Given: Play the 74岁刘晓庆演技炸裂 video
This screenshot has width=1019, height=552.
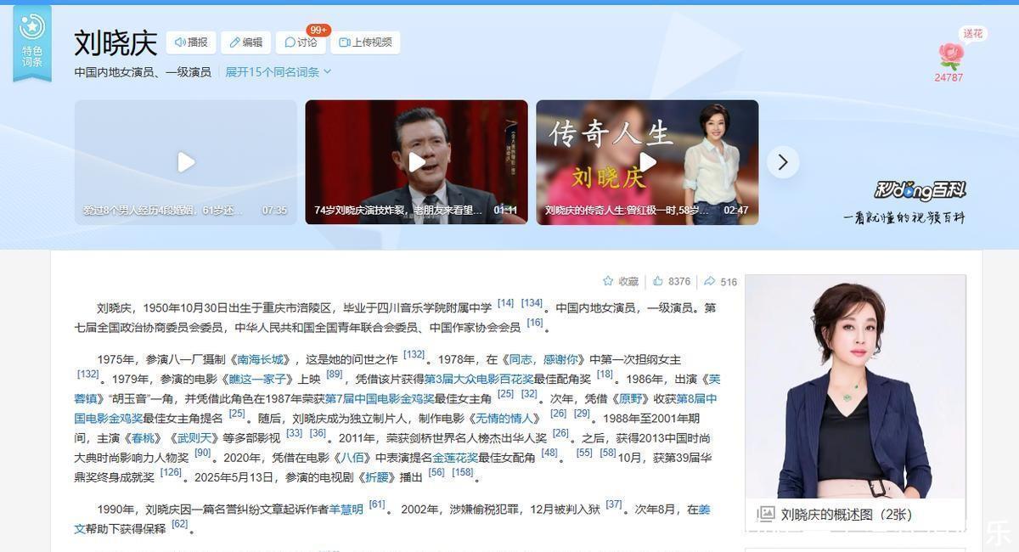Looking at the screenshot, I should pos(416,162).
